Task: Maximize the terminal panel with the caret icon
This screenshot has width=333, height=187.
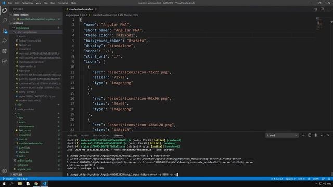Action: click(x=322, y=135)
